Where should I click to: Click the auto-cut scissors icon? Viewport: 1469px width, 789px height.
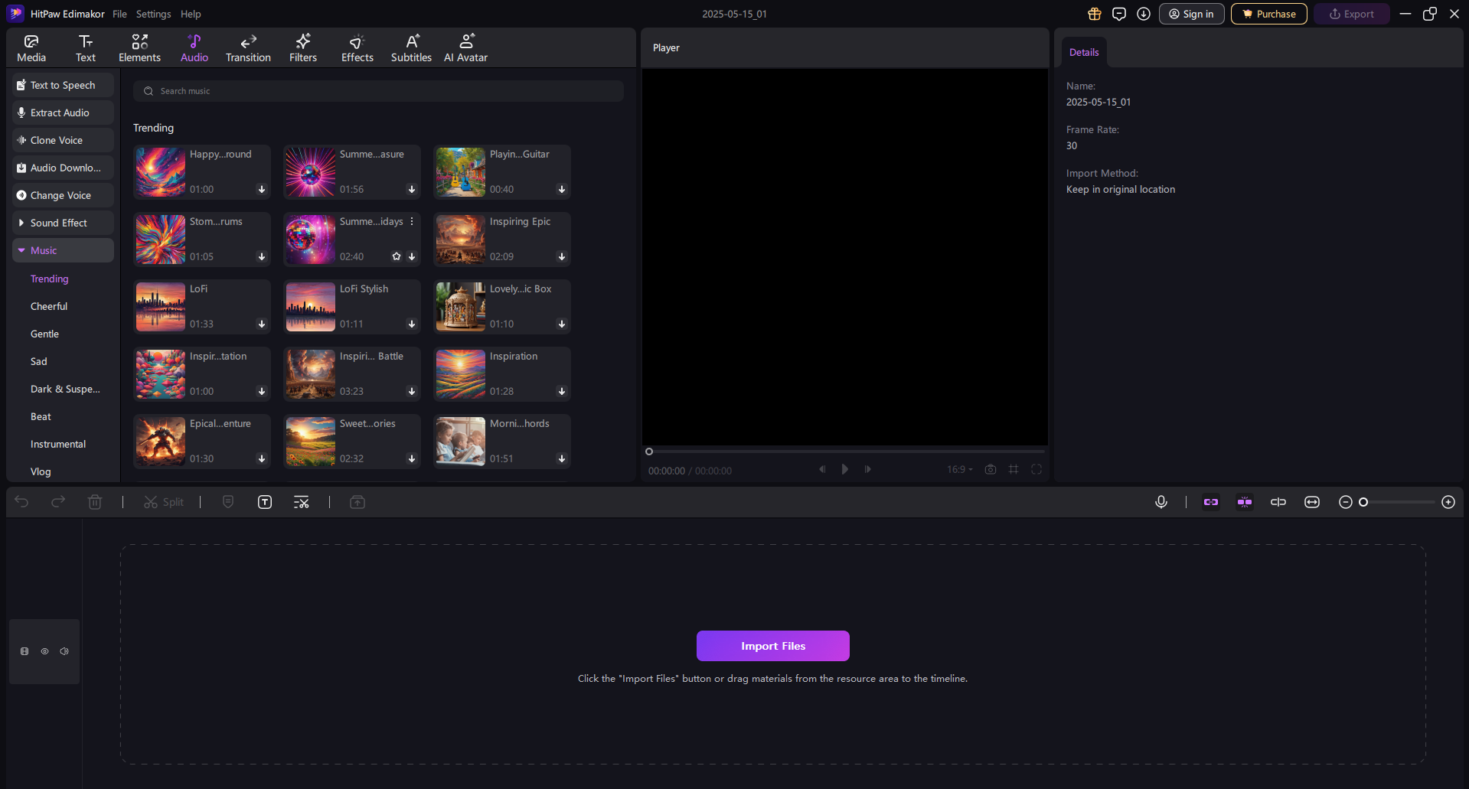[302, 502]
